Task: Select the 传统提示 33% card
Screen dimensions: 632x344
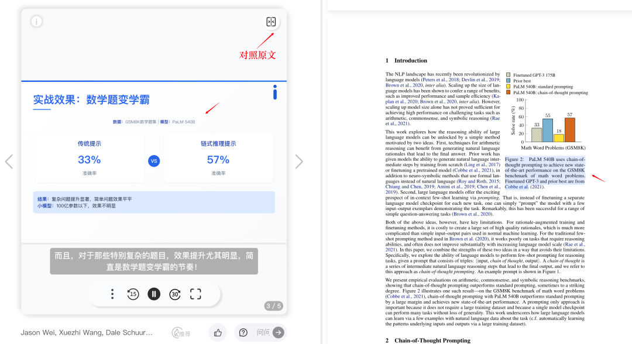Action: point(90,159)
